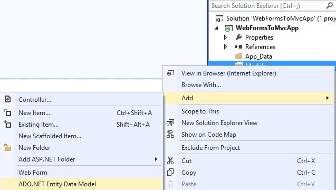Click the Paste clipboard icon
Image resolution: width=336 pixels, height=190 pixels.
pyautogui.click(x=170, y=184)
